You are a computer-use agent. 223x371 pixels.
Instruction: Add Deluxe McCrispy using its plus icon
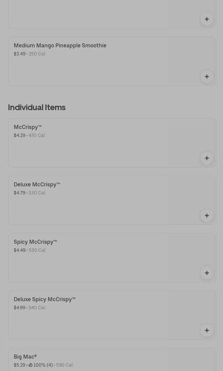[207, 216]
